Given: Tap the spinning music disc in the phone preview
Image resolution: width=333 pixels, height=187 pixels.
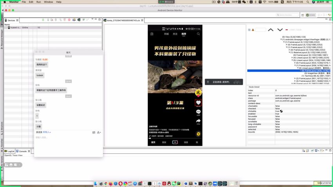Looking at the screenshot, I should point(198,134).
